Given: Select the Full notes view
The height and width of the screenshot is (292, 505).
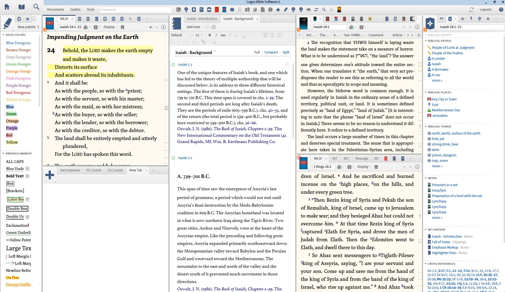Looking at the screenshot, I should pyautogui.click(x=257, y=52).
